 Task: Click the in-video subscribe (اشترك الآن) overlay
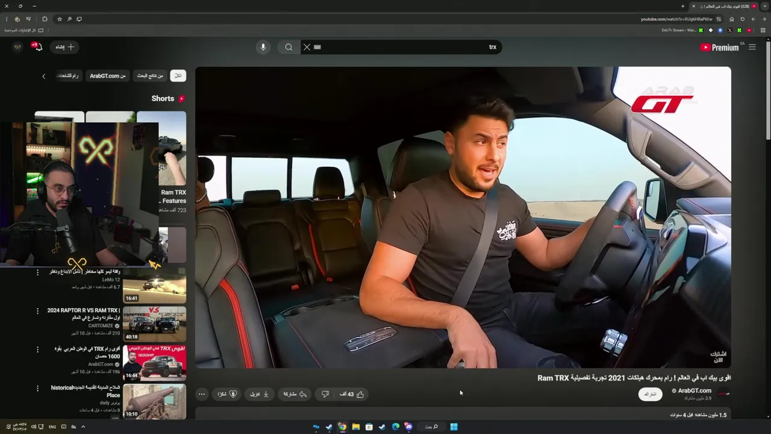pyautogui.click(x=718, y=357)
